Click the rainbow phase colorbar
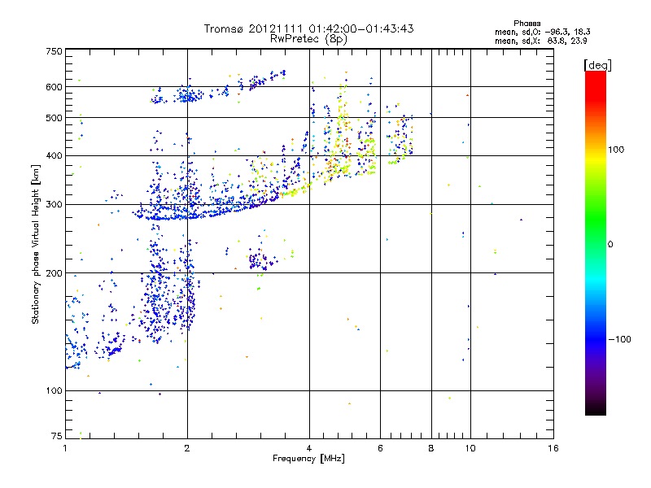 596,242
